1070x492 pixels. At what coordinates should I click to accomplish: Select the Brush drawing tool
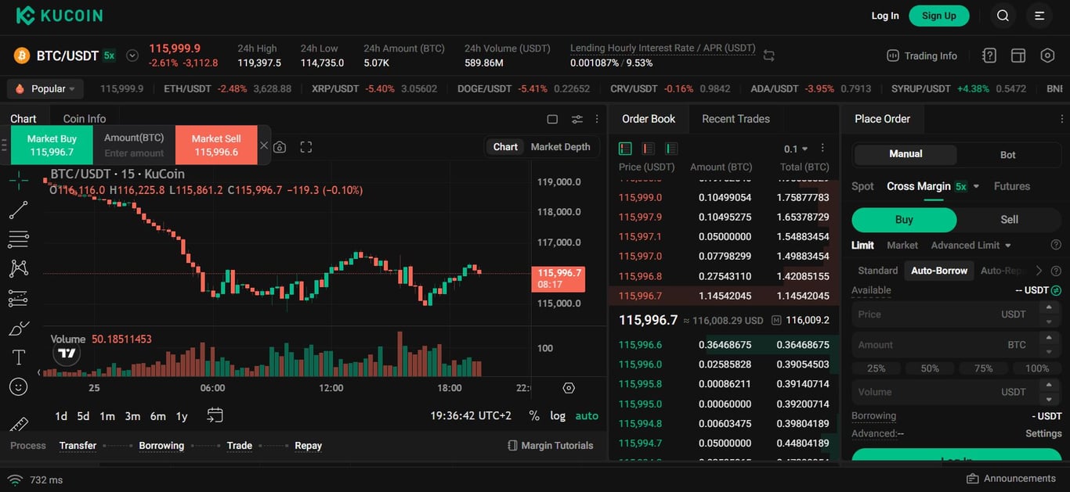tap(17, 327)
